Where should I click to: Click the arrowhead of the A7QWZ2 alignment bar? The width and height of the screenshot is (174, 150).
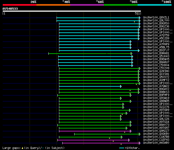click(x=121, y=87)
